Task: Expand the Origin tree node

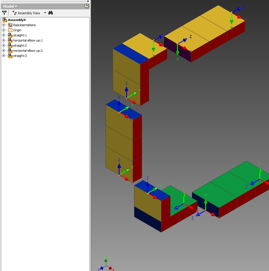Action: 3,30
